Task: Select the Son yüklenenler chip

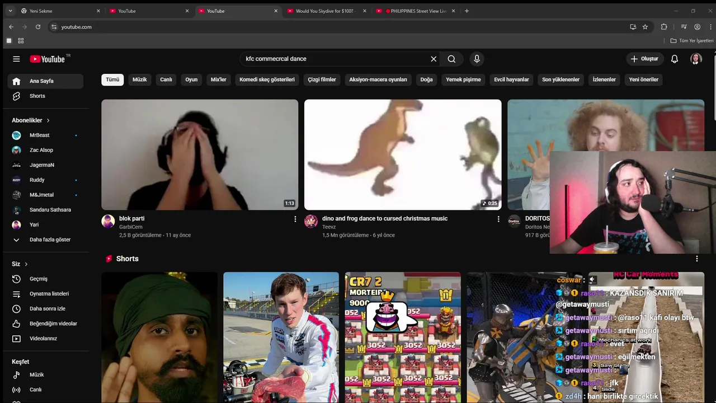Action: (x=560, y=79)
